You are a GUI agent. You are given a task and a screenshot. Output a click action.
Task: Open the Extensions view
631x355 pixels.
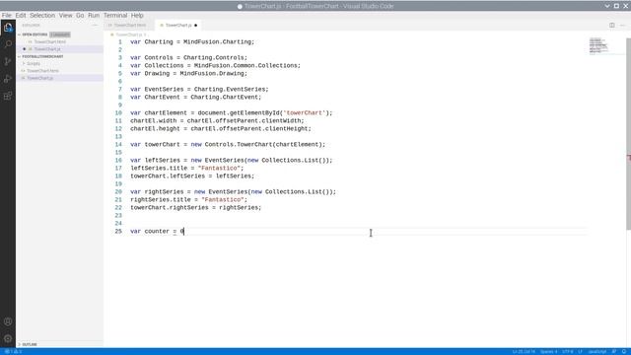[x=8, y=96]
